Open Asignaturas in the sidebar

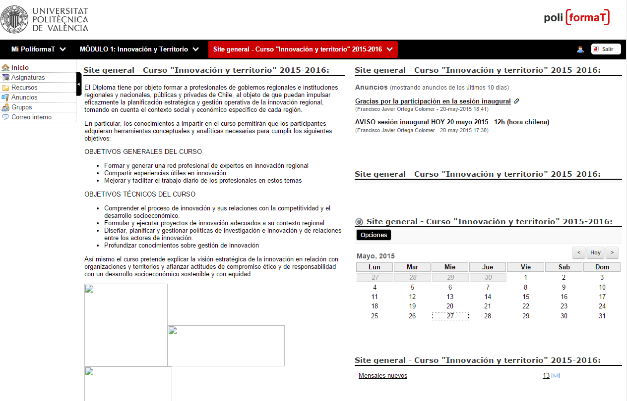(28, 78)
